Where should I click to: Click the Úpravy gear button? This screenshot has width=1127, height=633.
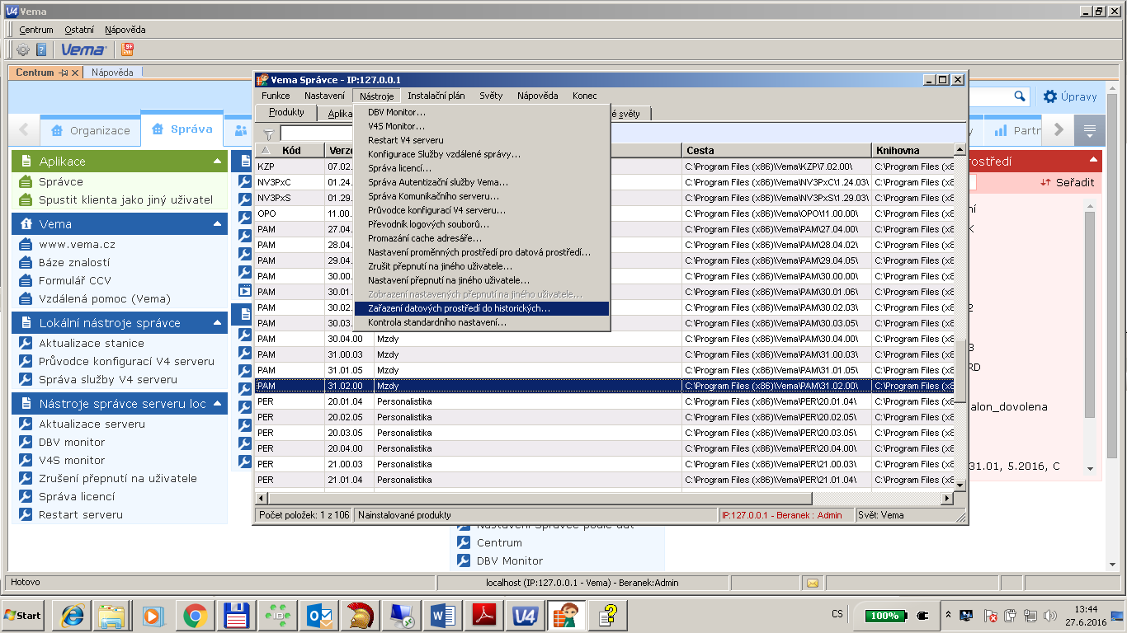coord(1070,96)
